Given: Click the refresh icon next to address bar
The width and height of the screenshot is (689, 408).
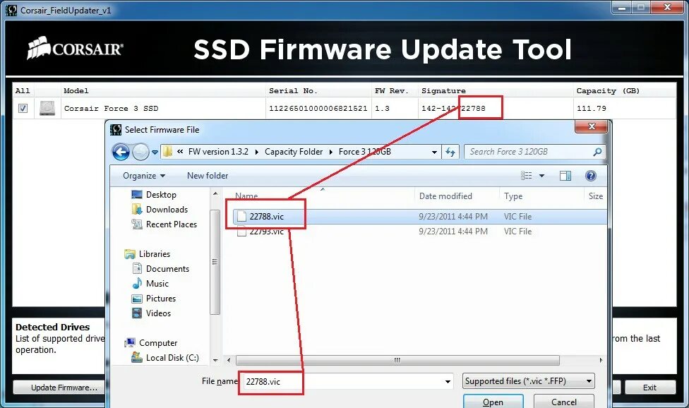Looking at the screenshot, I should [450, 152].
